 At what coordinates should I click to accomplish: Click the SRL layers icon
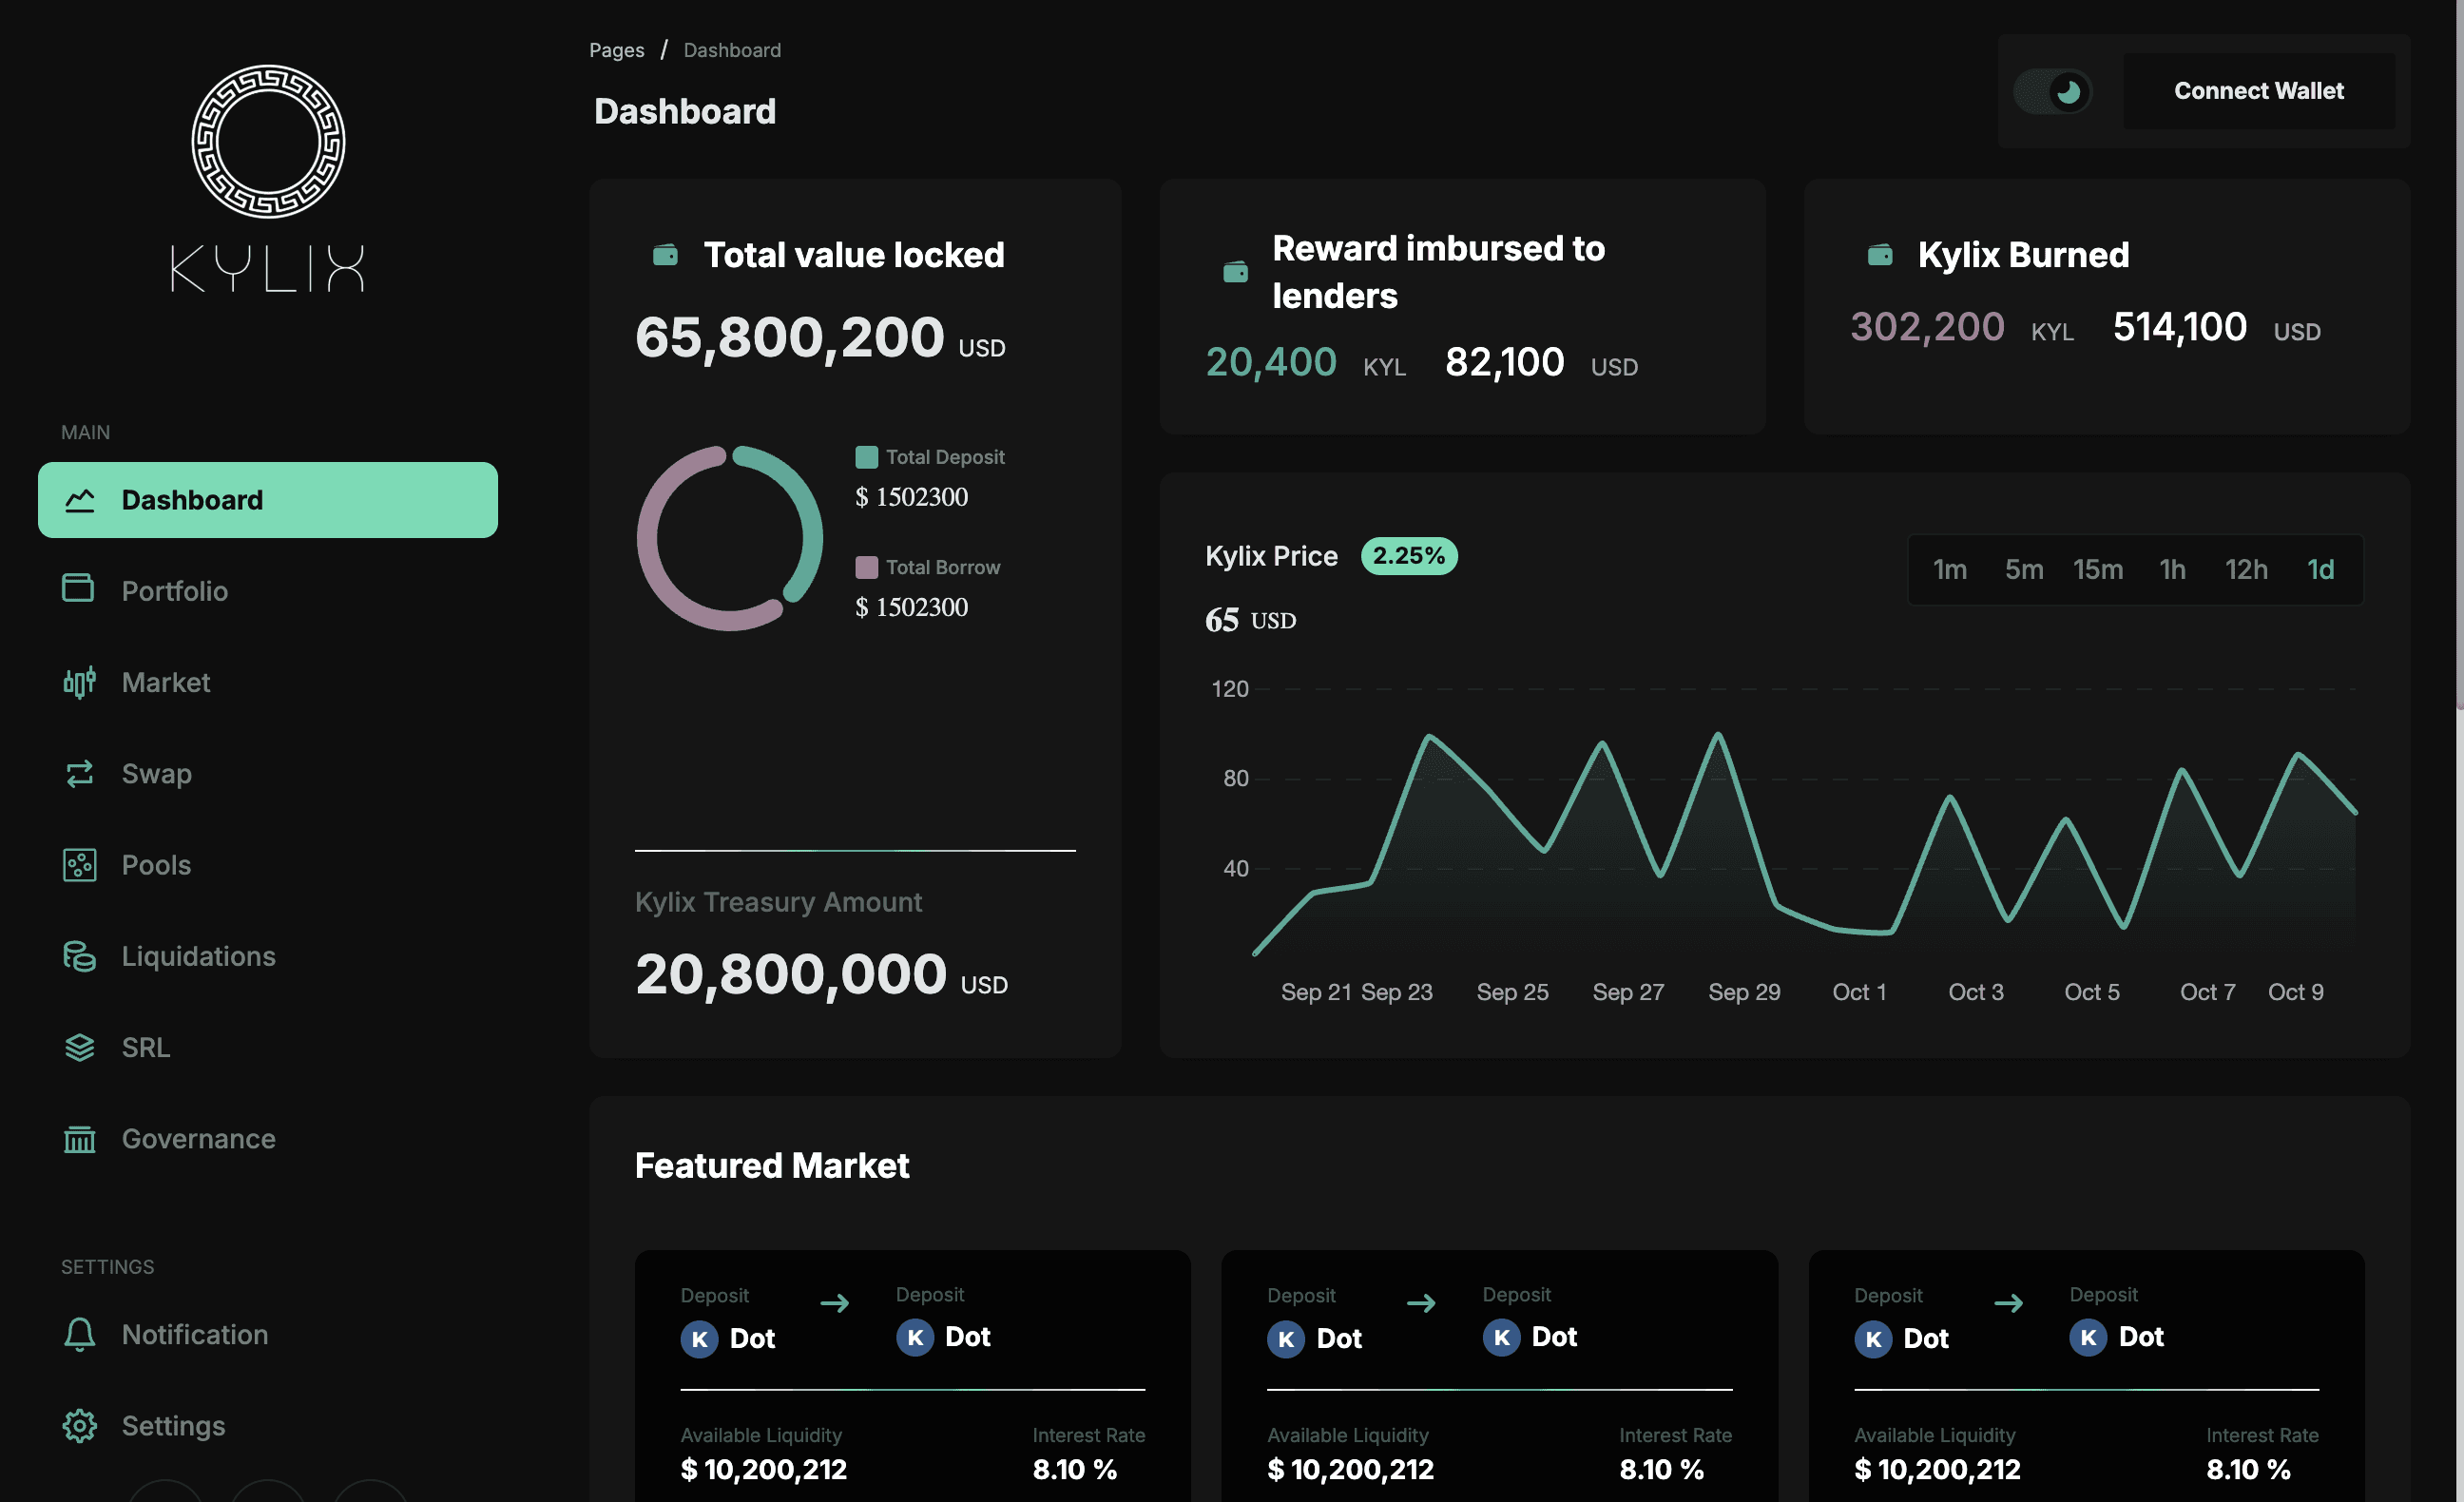pos(79,1047)
